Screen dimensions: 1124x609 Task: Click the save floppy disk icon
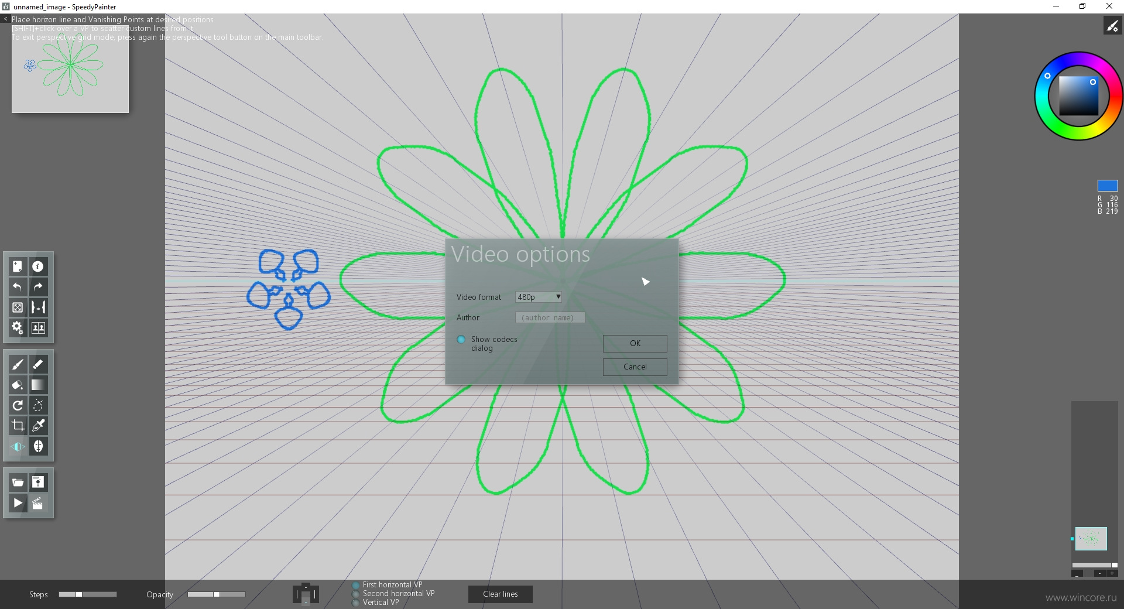pos(38,483)
